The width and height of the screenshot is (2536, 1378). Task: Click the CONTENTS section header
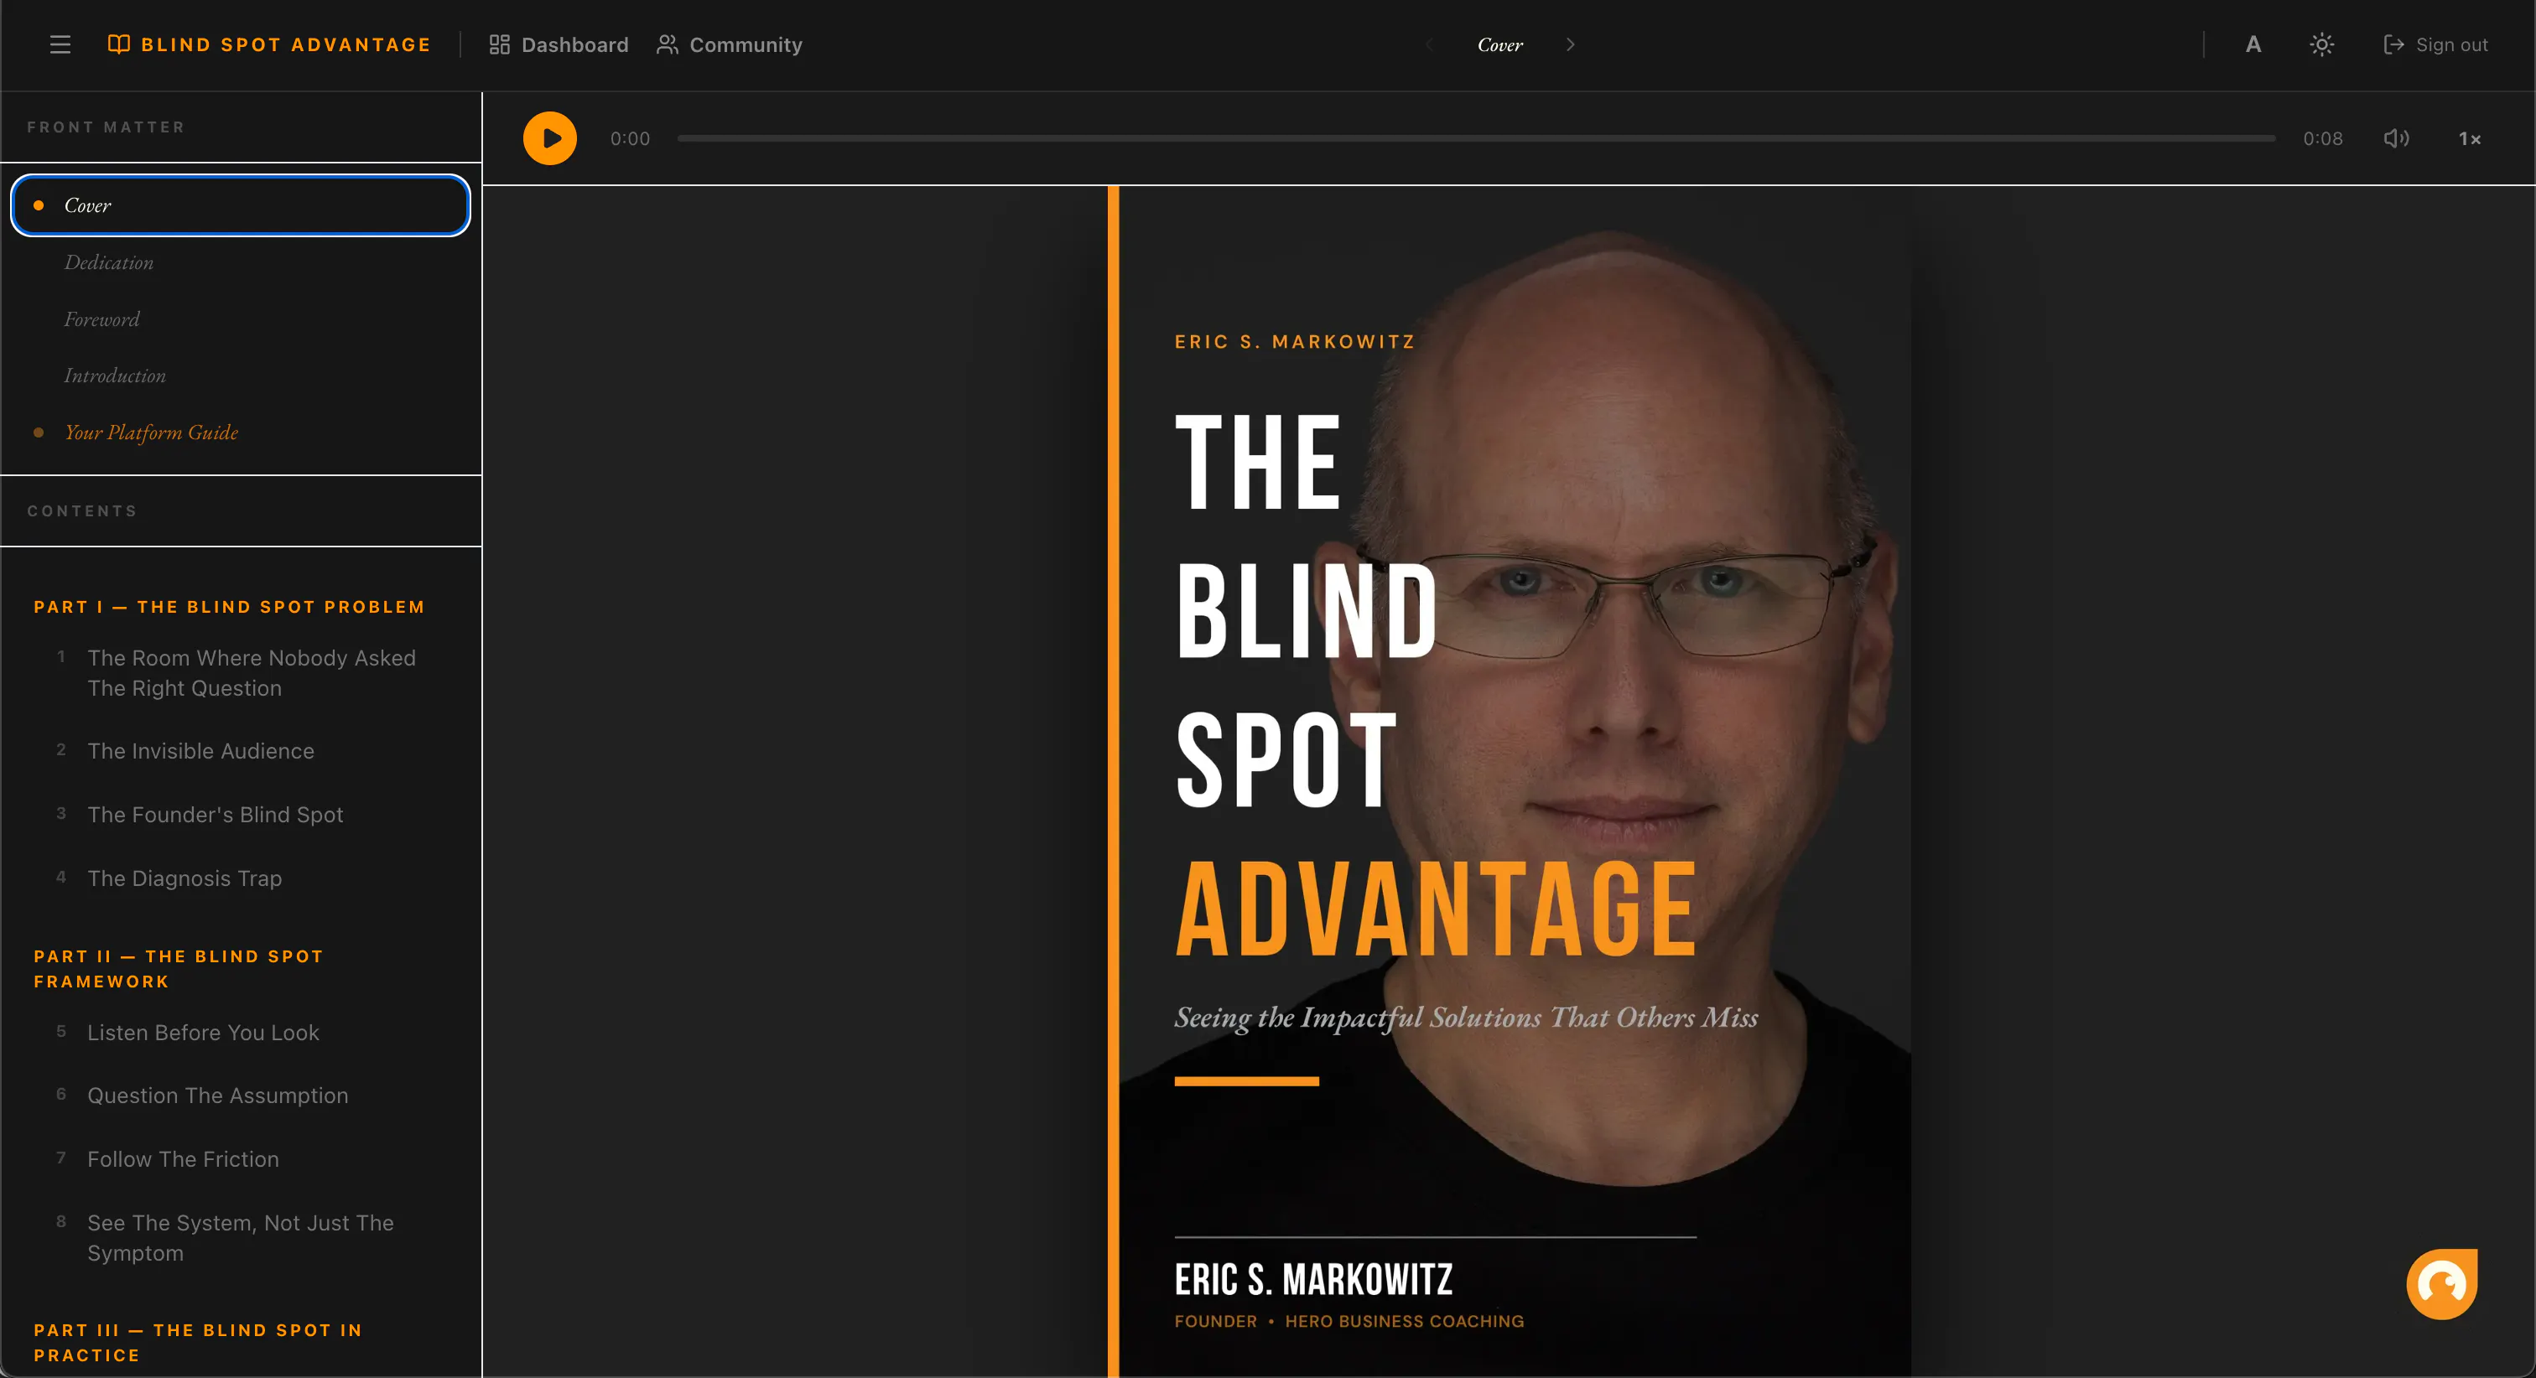pyautogui.click(x=81, y=510)
